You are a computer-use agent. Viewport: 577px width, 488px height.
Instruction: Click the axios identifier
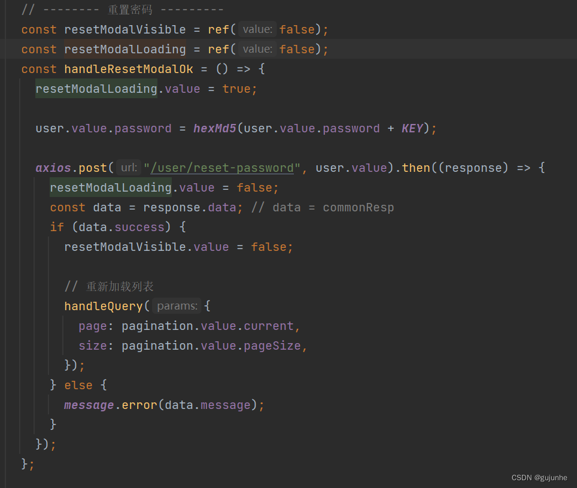(53, 168)
